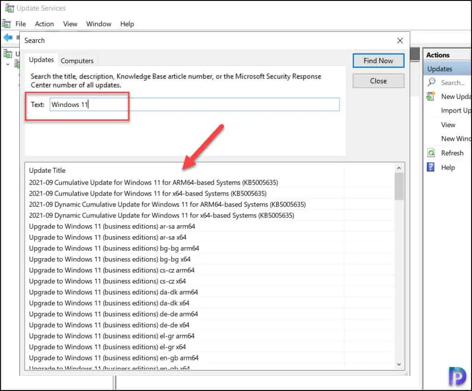Click the Close button in Search dialog
The width and height of the screenshot is (472, 391).
378,81
